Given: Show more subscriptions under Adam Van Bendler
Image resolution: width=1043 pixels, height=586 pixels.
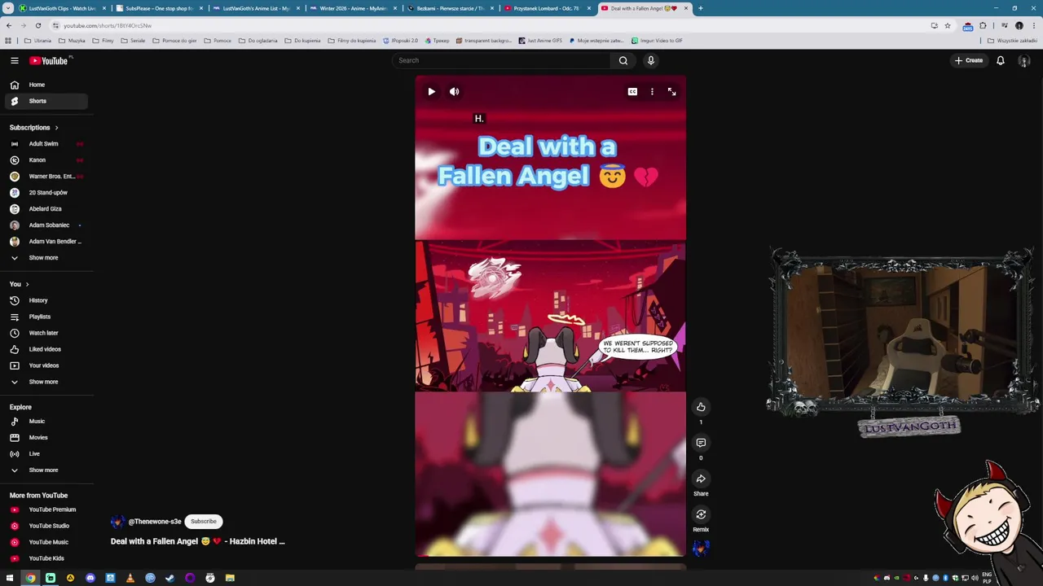Looking at the screenshot, I should (x=45, y=258).
